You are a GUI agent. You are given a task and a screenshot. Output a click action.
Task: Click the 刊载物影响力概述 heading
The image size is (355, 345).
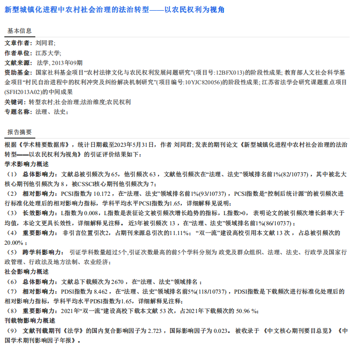pyautogui.click(x=30, y=320)
